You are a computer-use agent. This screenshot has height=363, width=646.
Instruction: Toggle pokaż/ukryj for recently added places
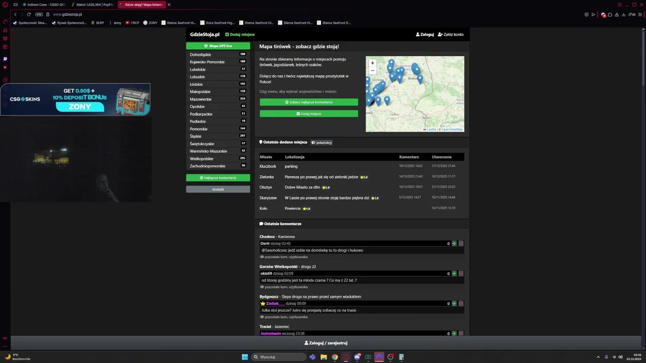[321, 143]
